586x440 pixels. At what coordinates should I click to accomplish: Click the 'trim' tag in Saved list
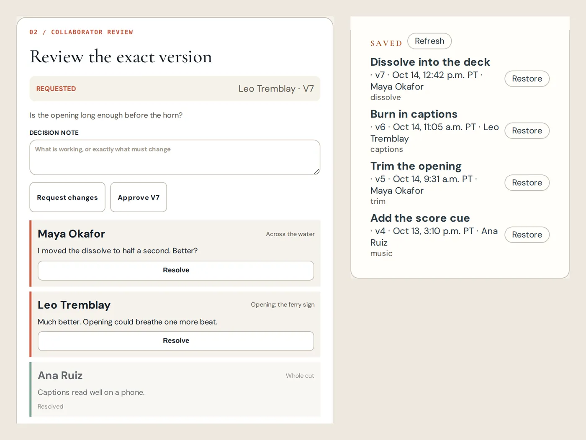click(378, 201)
